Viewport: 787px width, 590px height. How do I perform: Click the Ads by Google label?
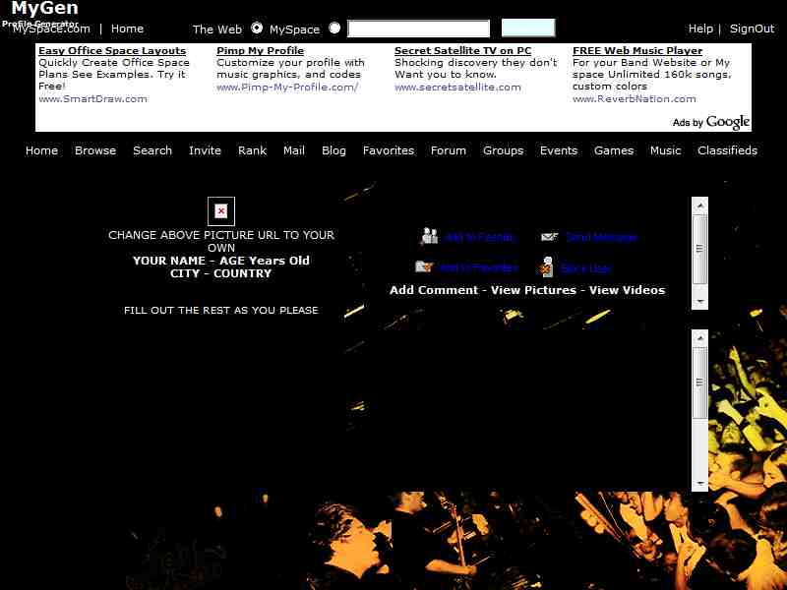(x=711, y=122)
